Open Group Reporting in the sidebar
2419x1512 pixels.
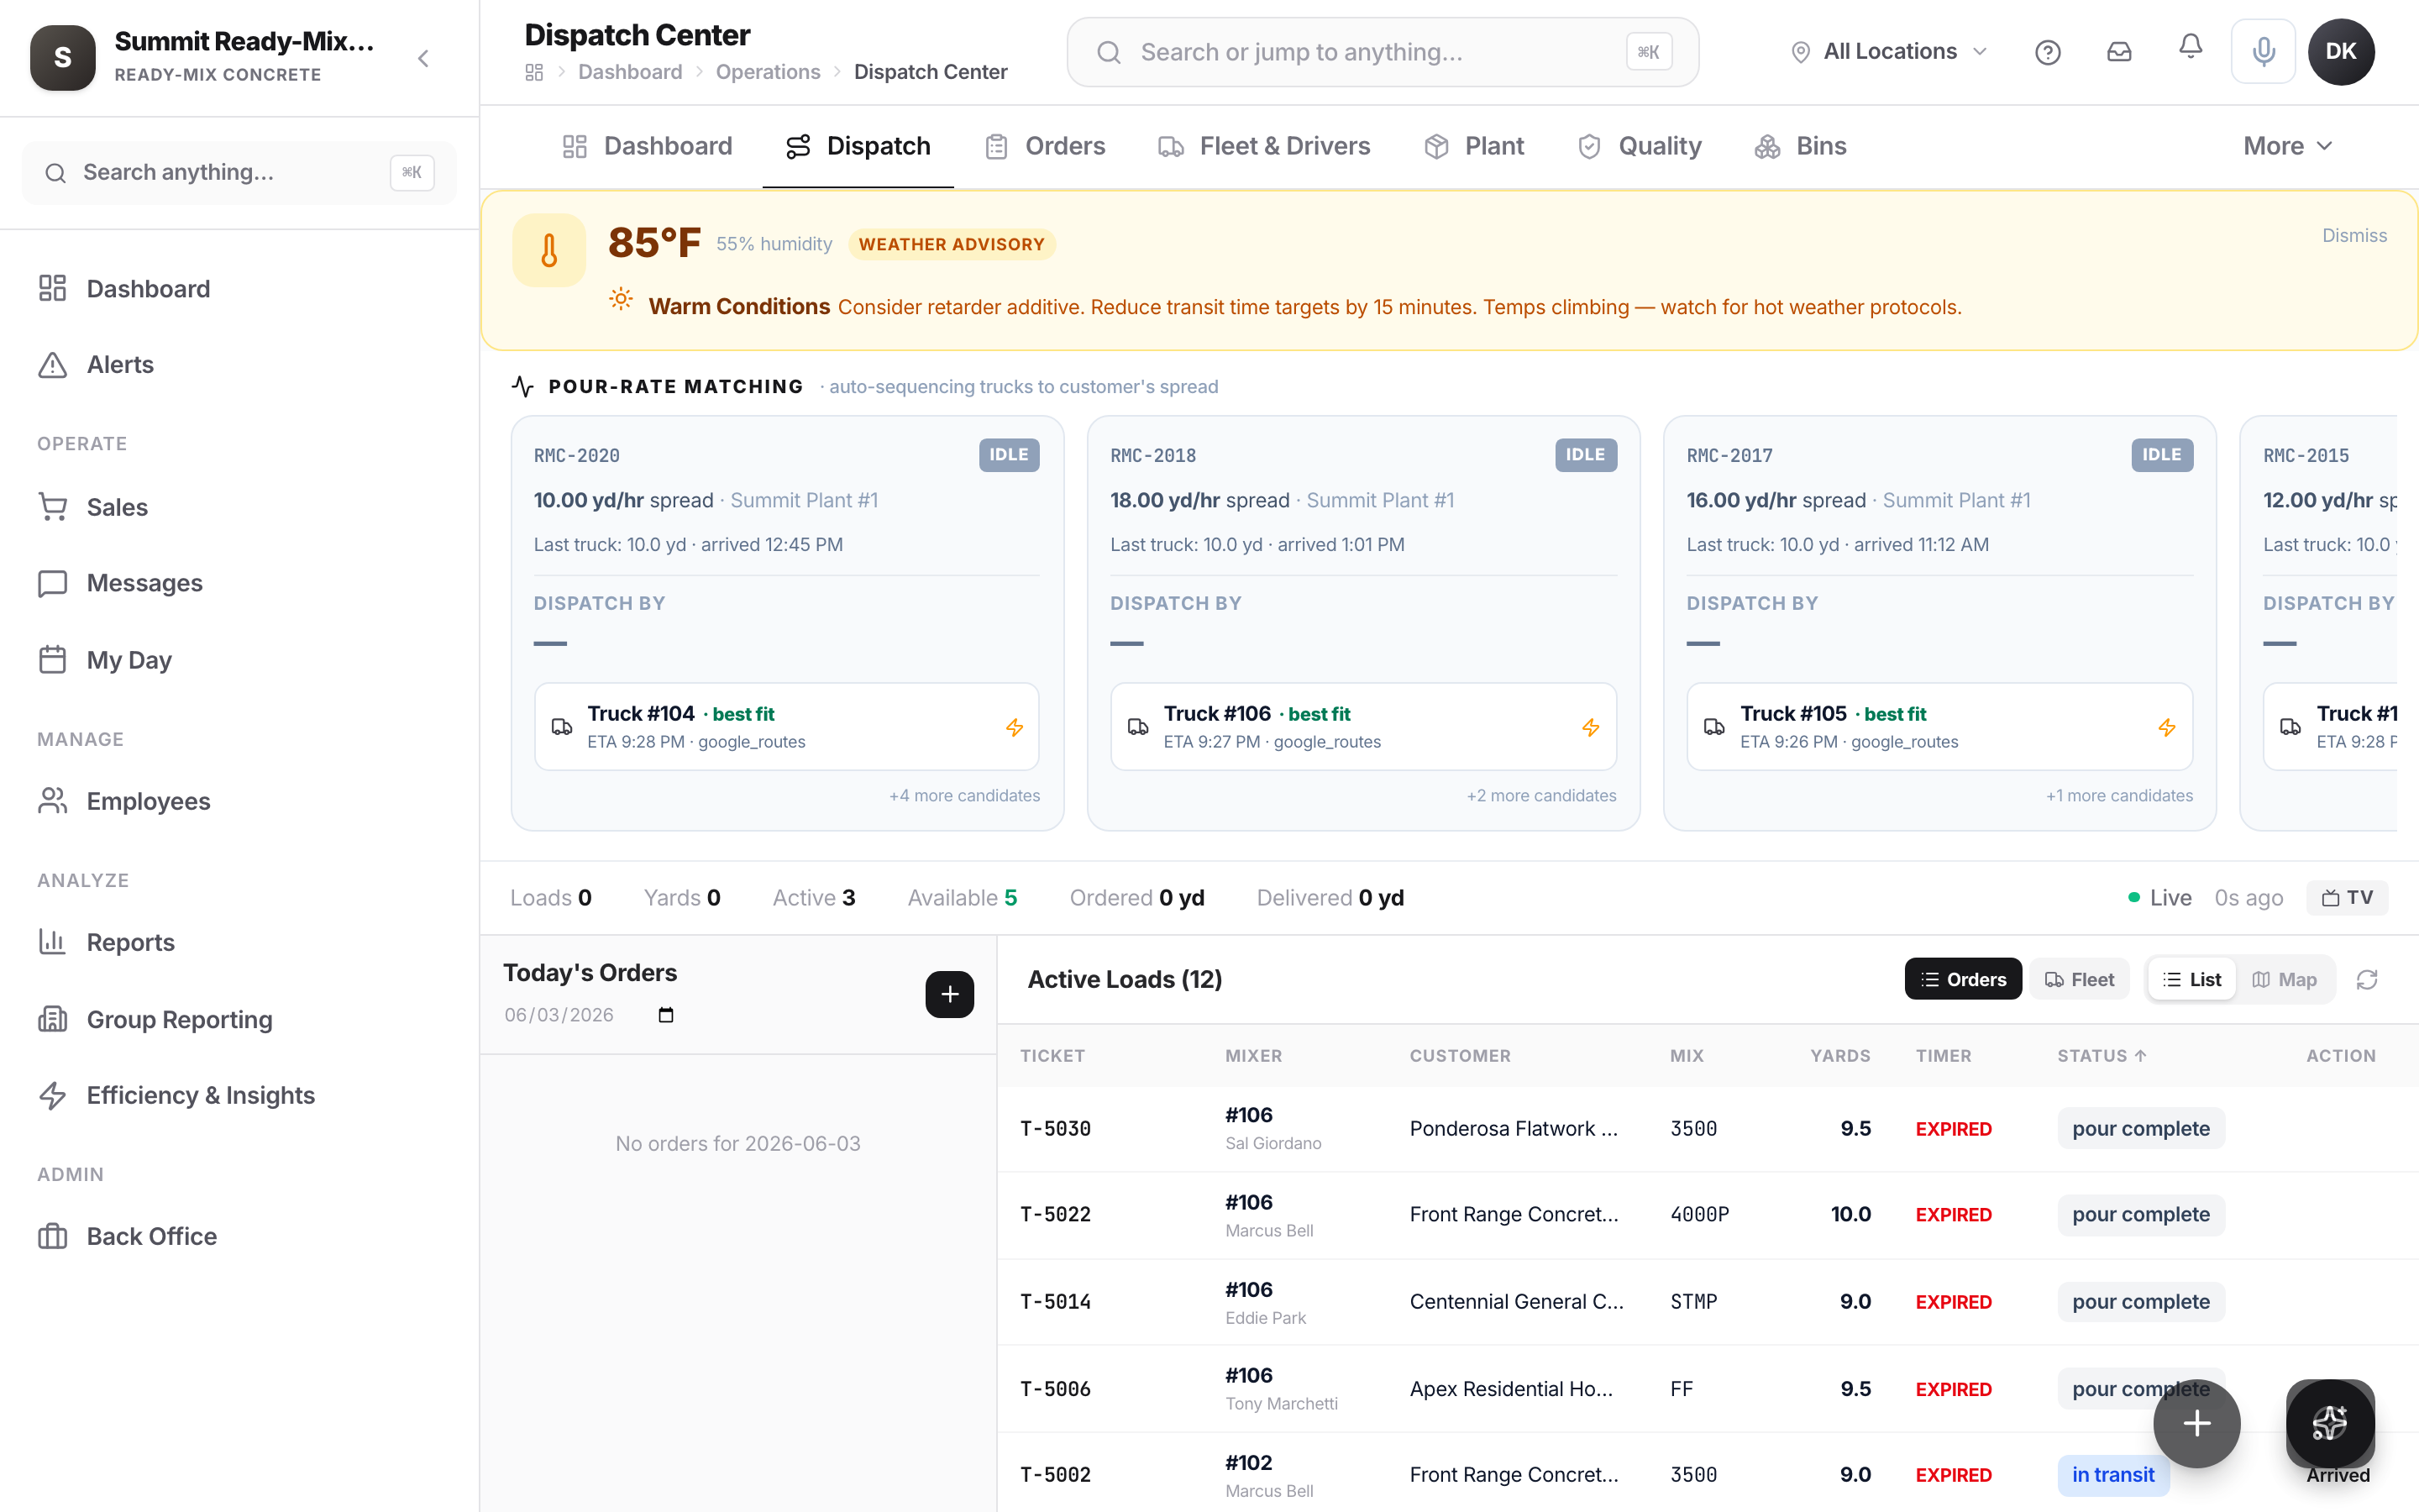tap(240, 1019)
